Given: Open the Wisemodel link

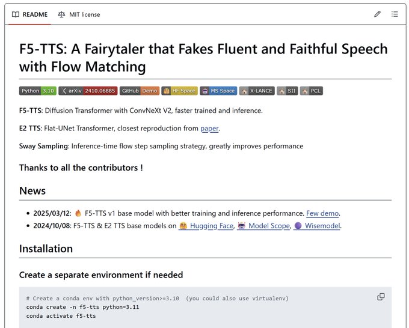Looking at the screenshot, I should click(317, 226).
